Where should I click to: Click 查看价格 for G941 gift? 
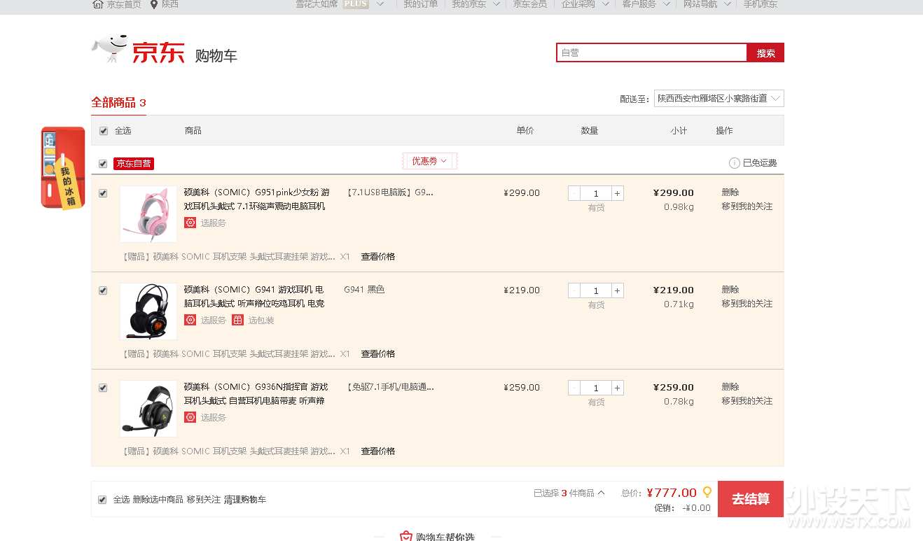(378, 354)
